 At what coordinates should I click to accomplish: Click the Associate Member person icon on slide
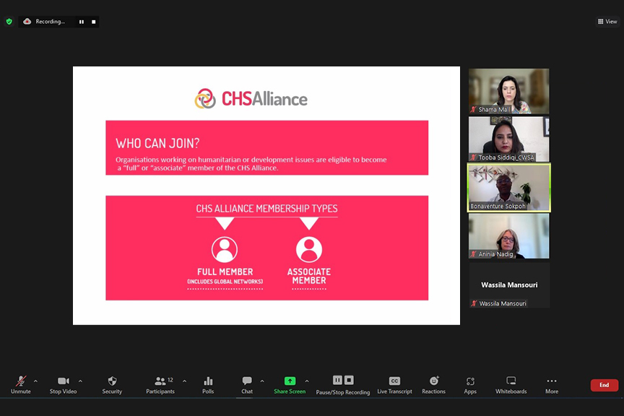point(309,250)
